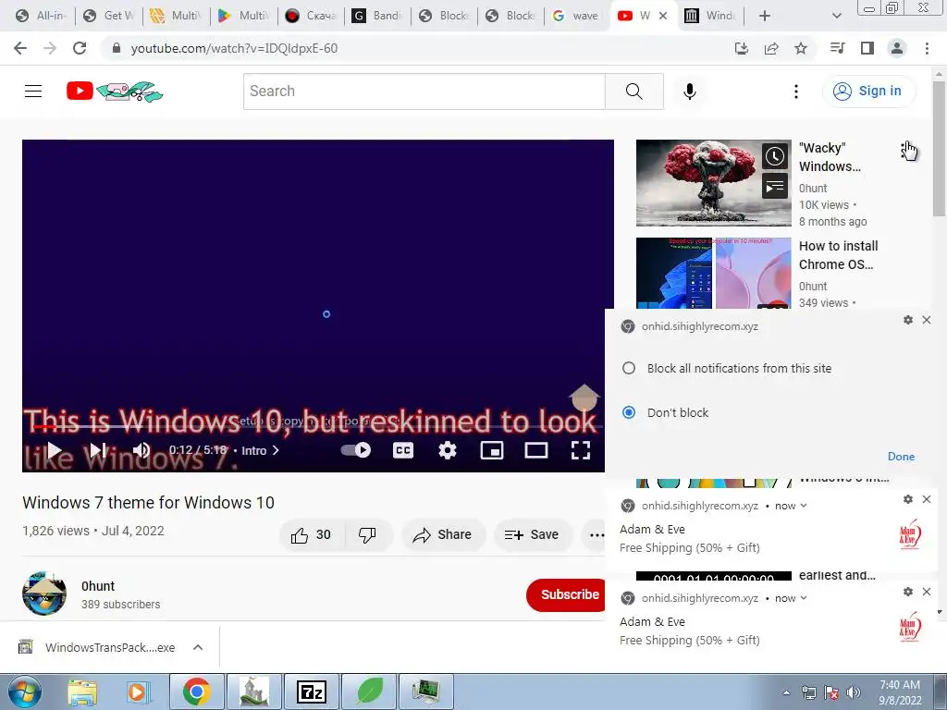
Task: Expand second Adam & Eve notification chevron
Action: coord(804,598)
